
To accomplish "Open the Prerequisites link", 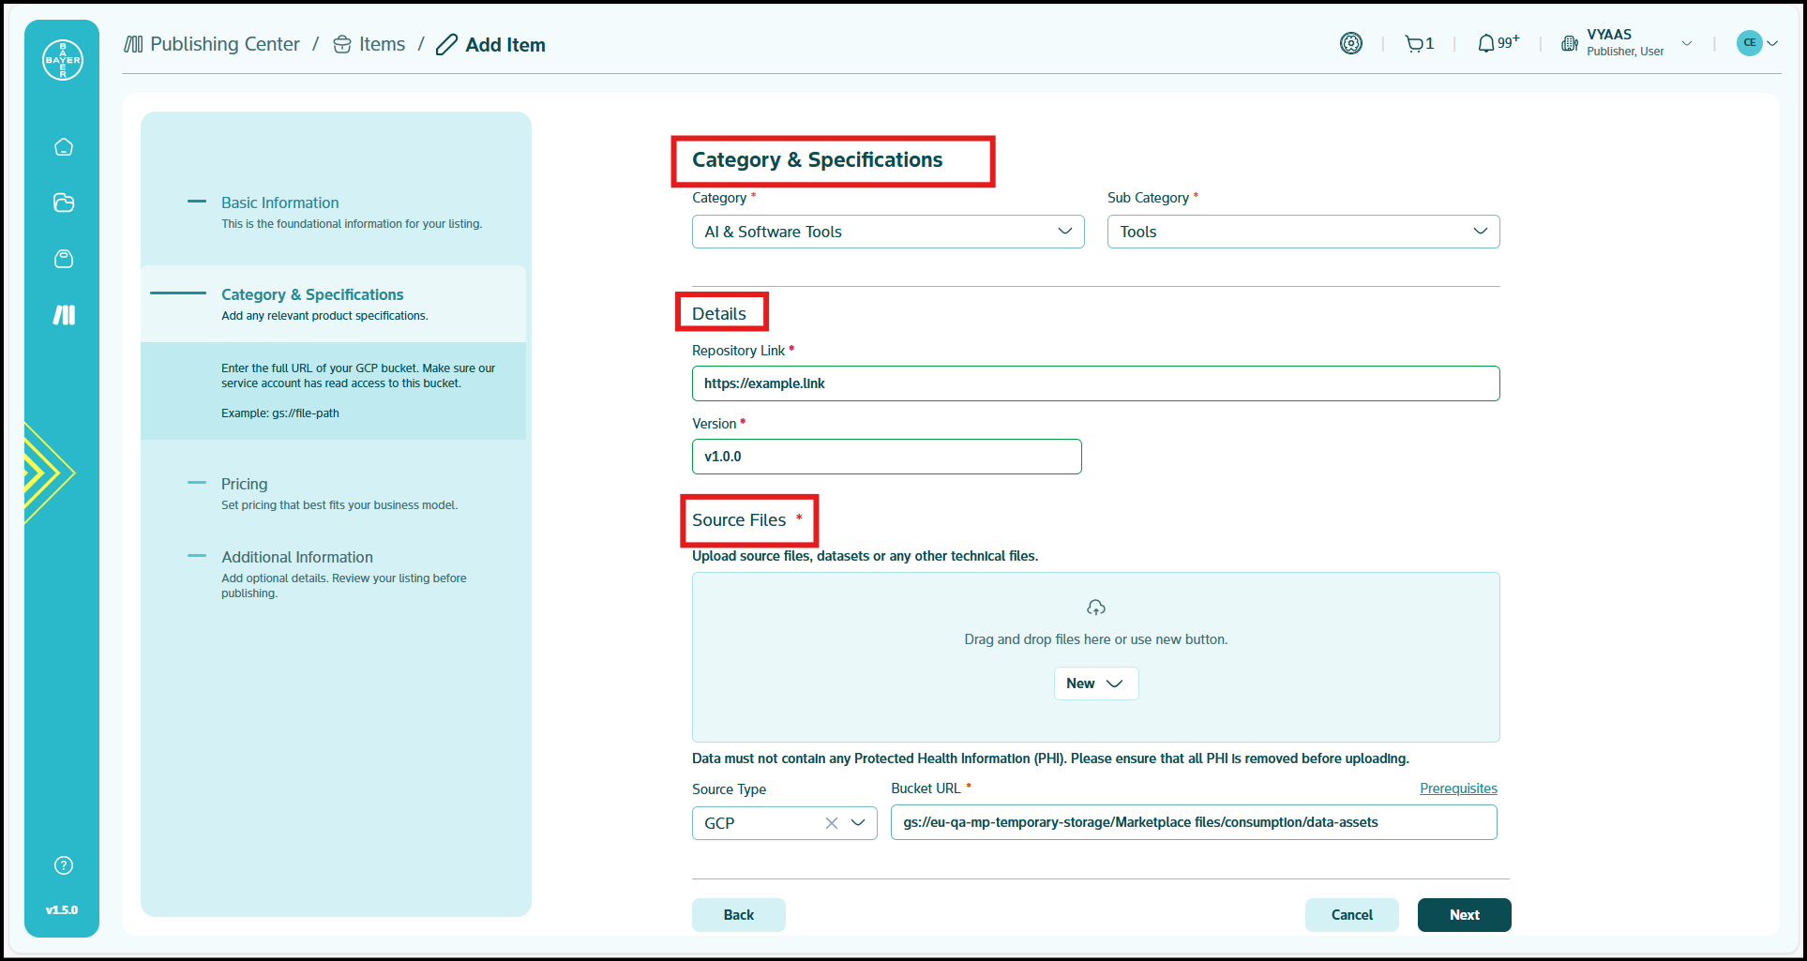I will coord(1457,788).
